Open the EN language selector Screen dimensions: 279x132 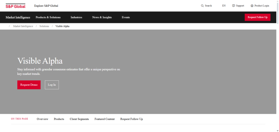coord(224,6)
